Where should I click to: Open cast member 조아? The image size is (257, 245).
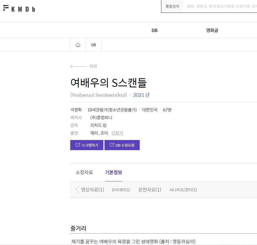(x=104, y=133)
